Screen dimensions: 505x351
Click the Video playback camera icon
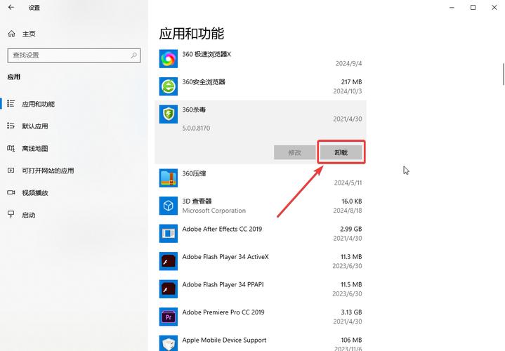click(11, 192)
